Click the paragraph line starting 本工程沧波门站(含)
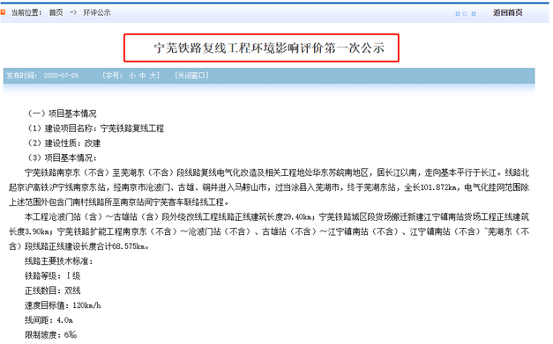The width and height of the screenshot is (553, 344). 277,217
